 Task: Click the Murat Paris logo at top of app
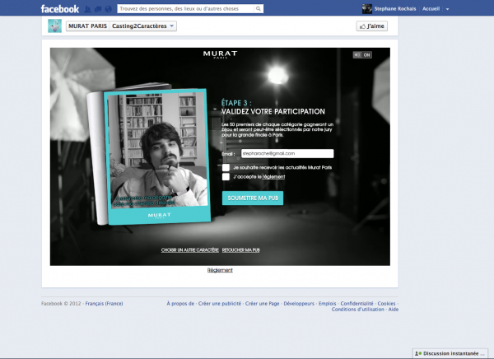pyautogui.click(x=220, y=55)
